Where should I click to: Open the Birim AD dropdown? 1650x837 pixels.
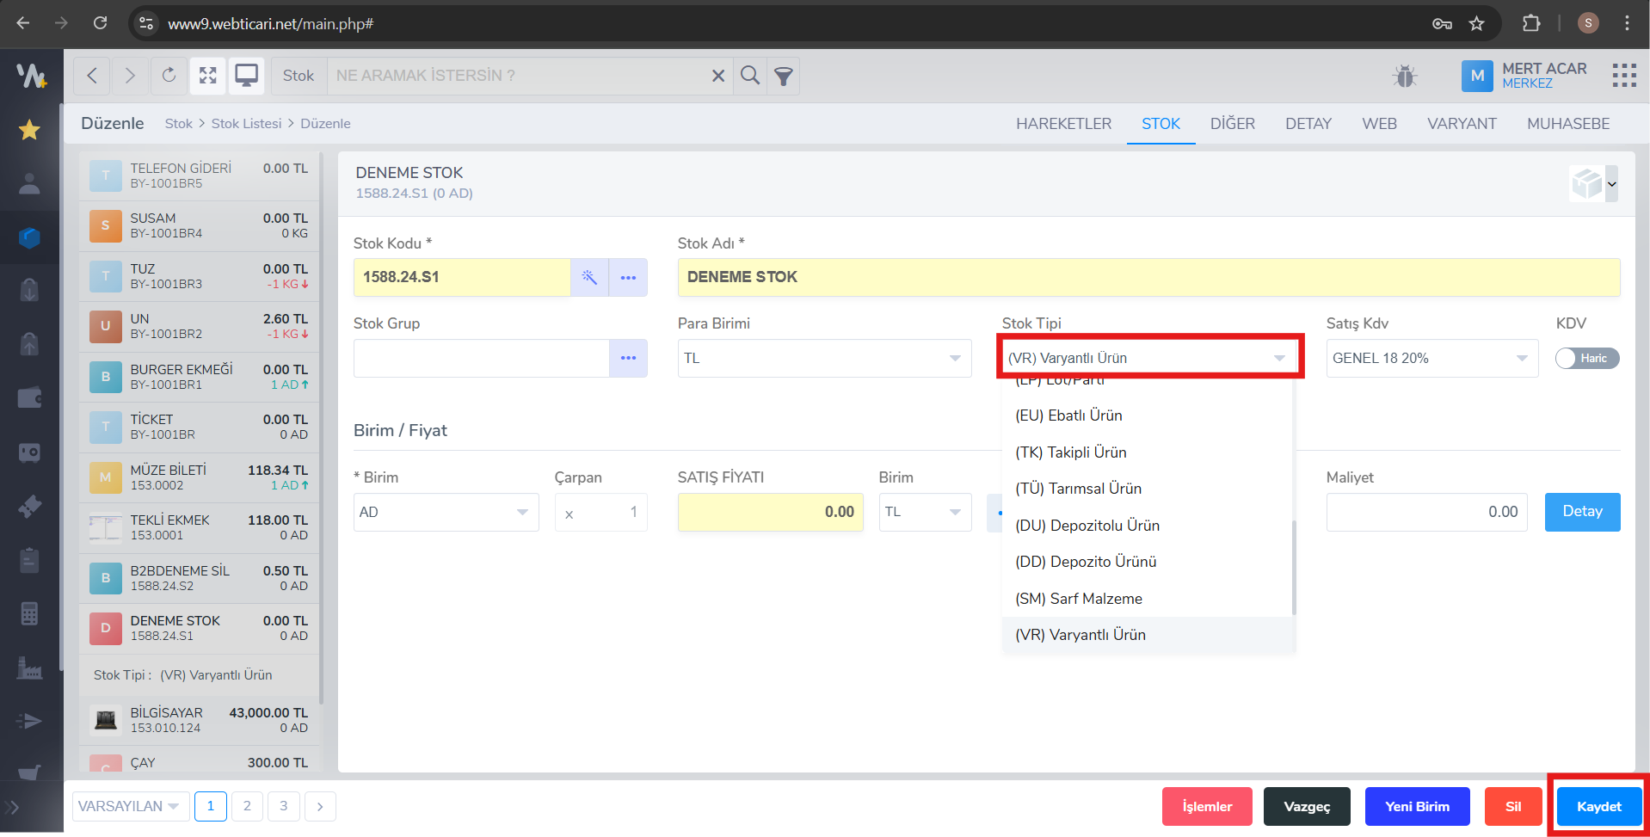pos(445,513)
